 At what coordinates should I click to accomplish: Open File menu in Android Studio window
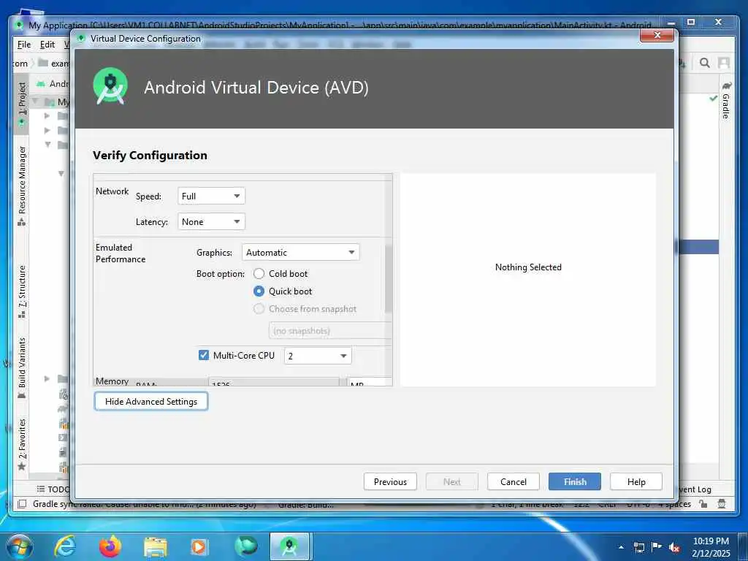click(x=24, y=45)
